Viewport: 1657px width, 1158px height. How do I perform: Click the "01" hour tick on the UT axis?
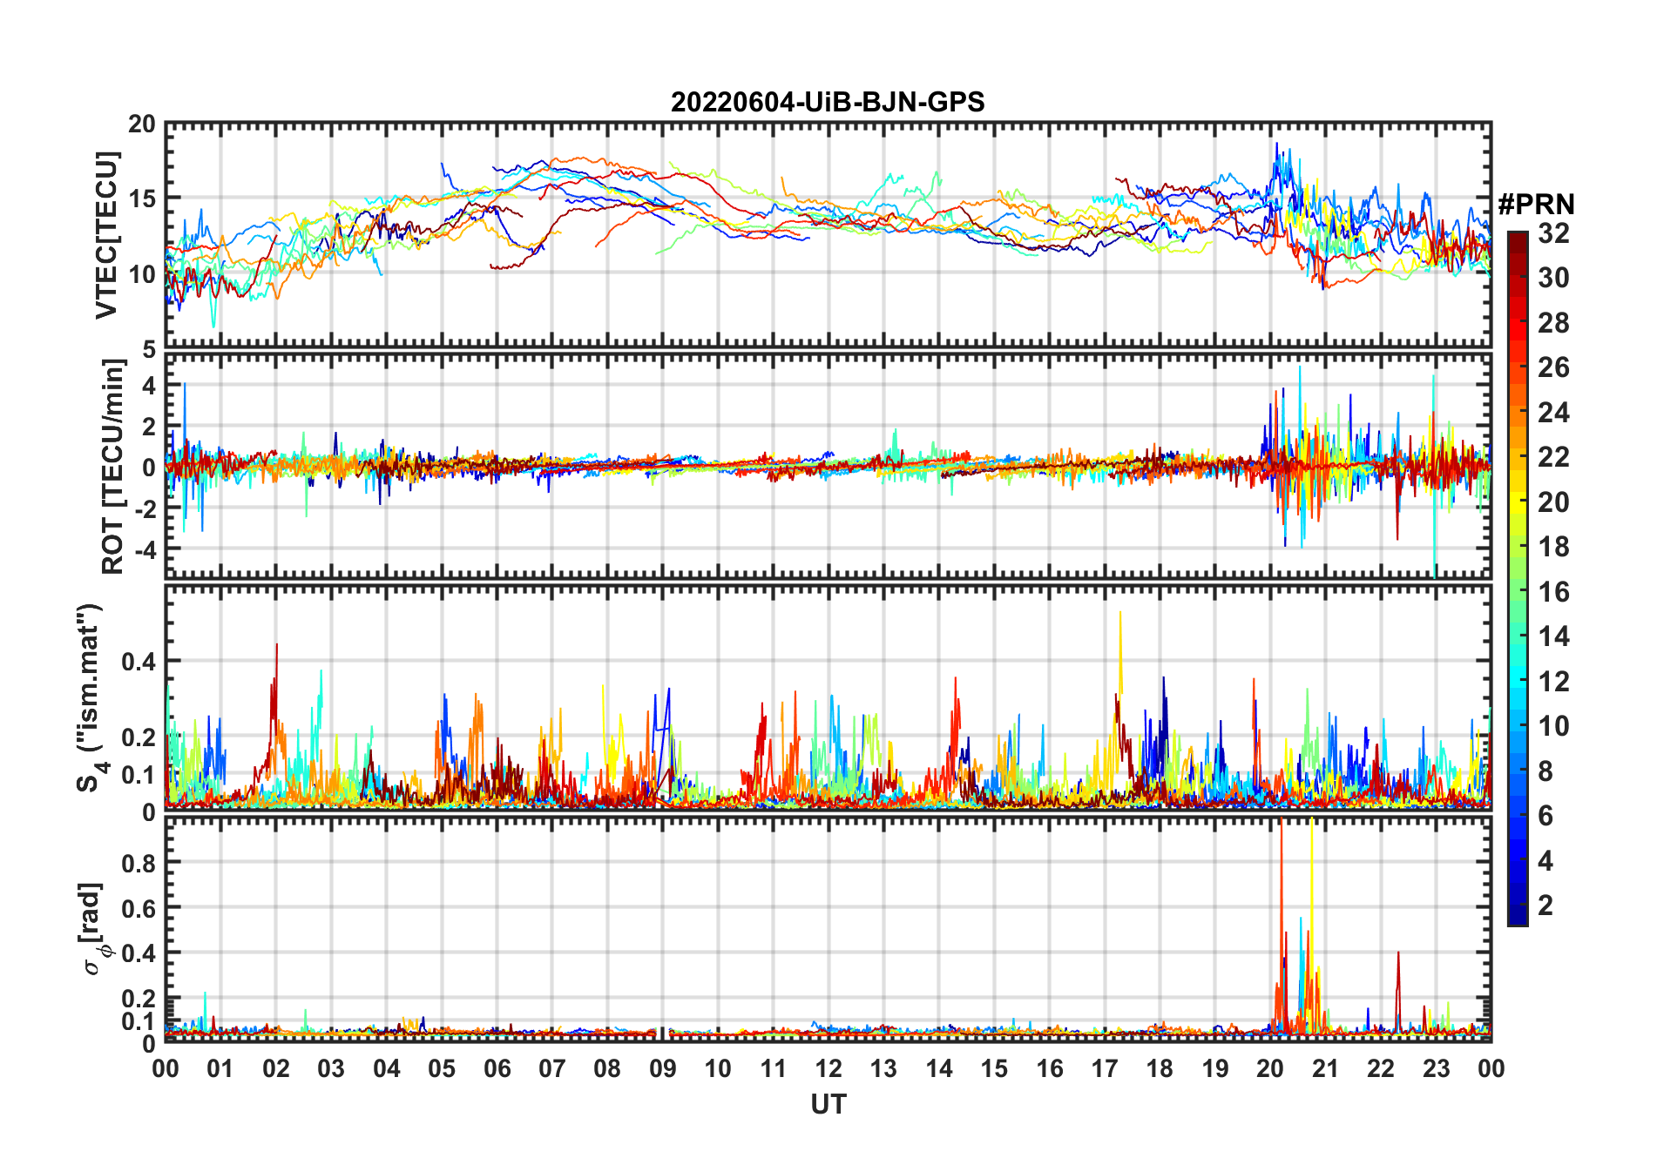click(x=220, y=1069)
